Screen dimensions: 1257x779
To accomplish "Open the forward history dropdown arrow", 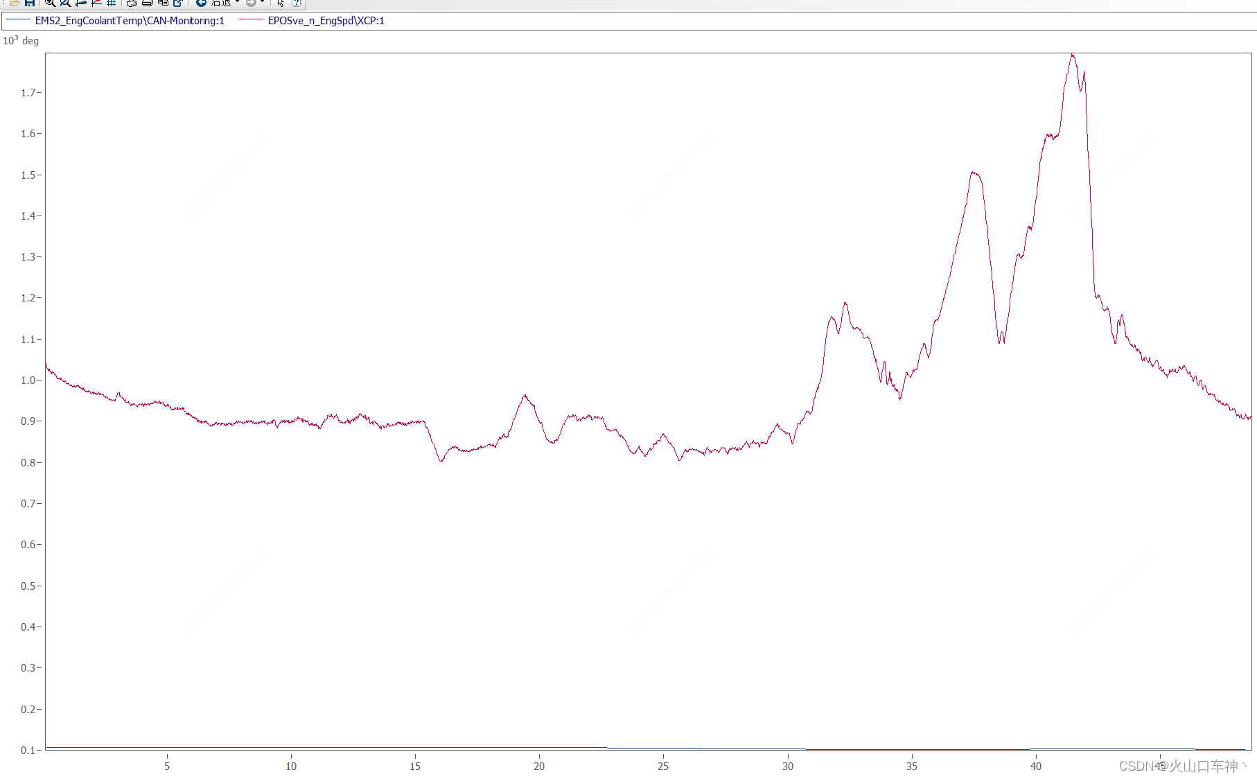I will (262, 1).
